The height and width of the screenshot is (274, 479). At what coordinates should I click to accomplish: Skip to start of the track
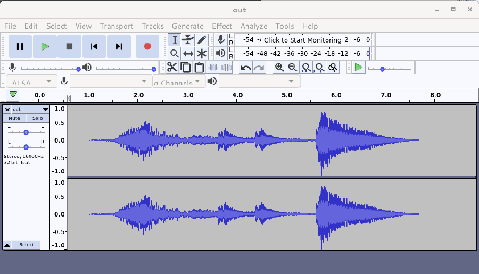click(94, 46)
